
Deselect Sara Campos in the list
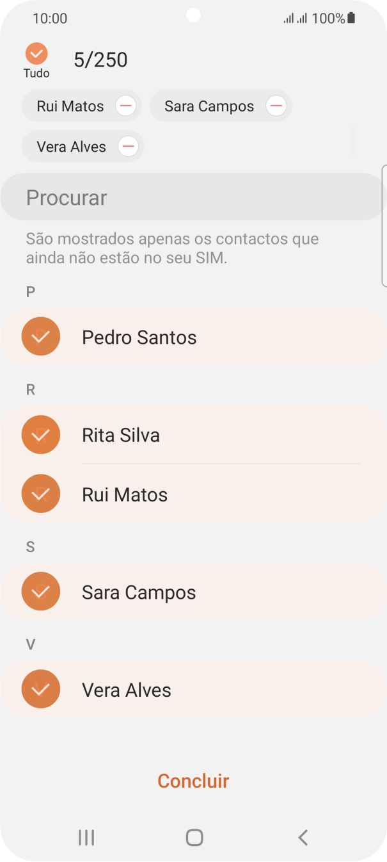tap(40, 591)
